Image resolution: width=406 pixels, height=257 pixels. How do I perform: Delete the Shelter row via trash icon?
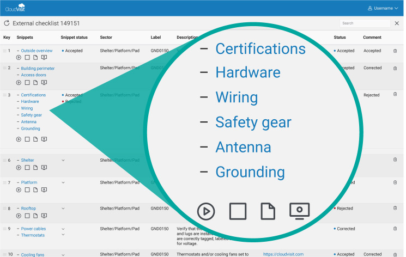395,160
